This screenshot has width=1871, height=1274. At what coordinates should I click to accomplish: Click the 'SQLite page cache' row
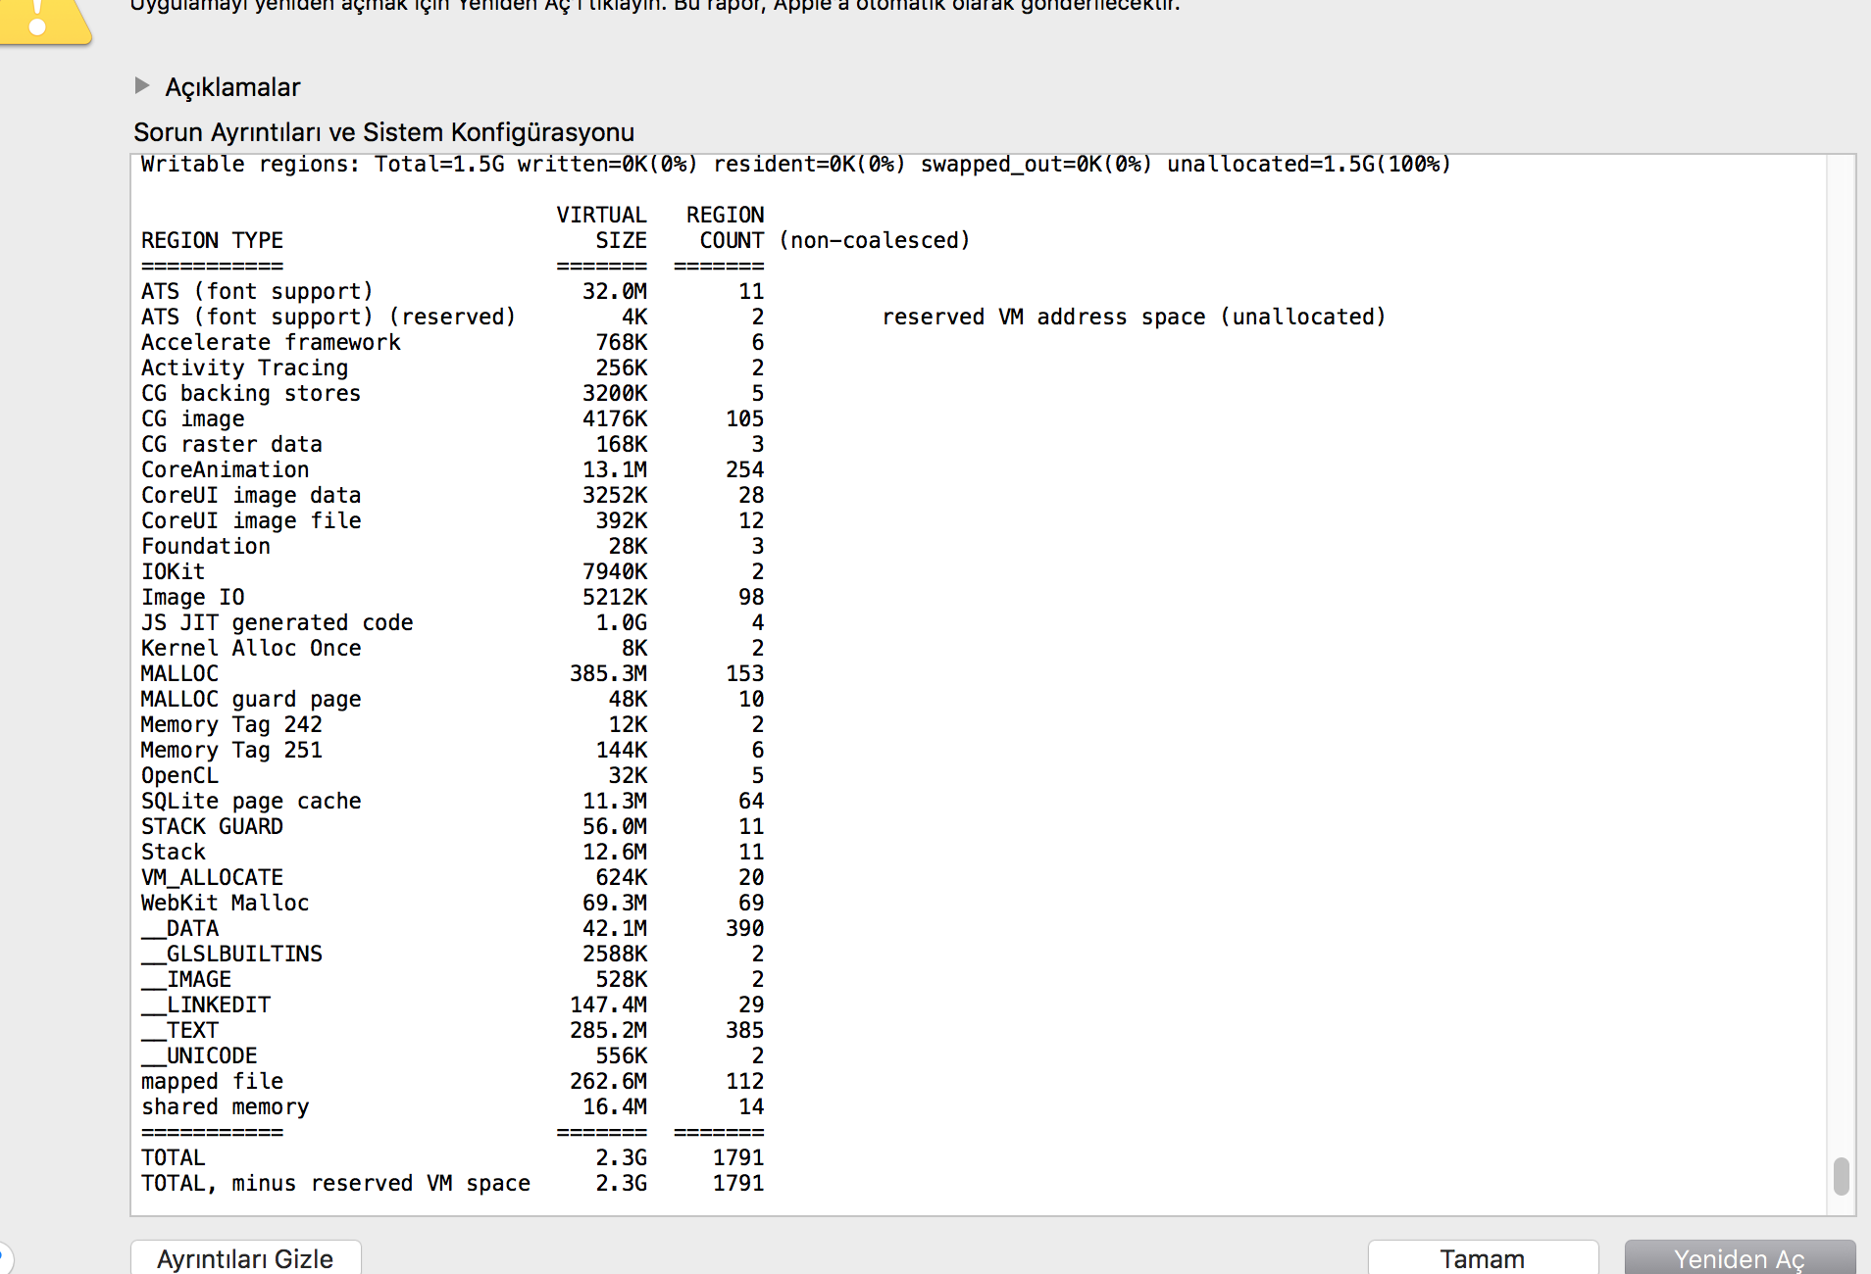pyautogui.click(x=452, y=801)
